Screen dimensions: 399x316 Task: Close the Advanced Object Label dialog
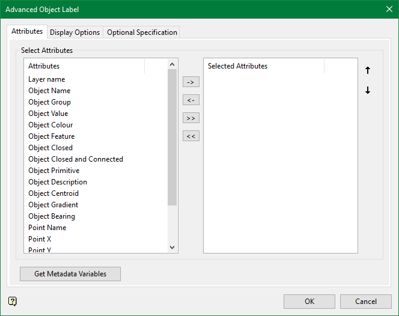pos(389,9)
